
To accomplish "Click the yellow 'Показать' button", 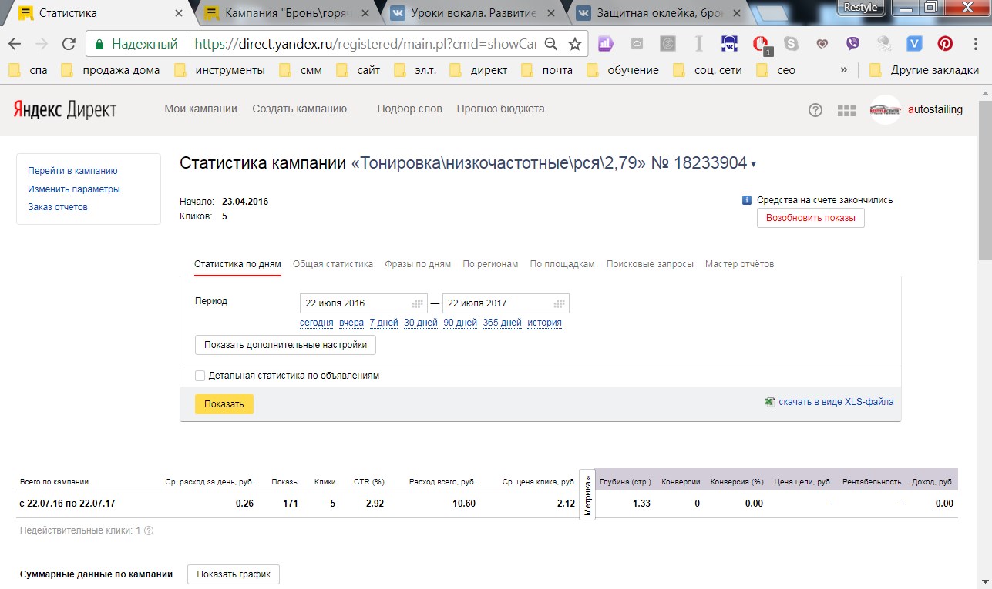I will pyautogui.click(x=224, y=404).
